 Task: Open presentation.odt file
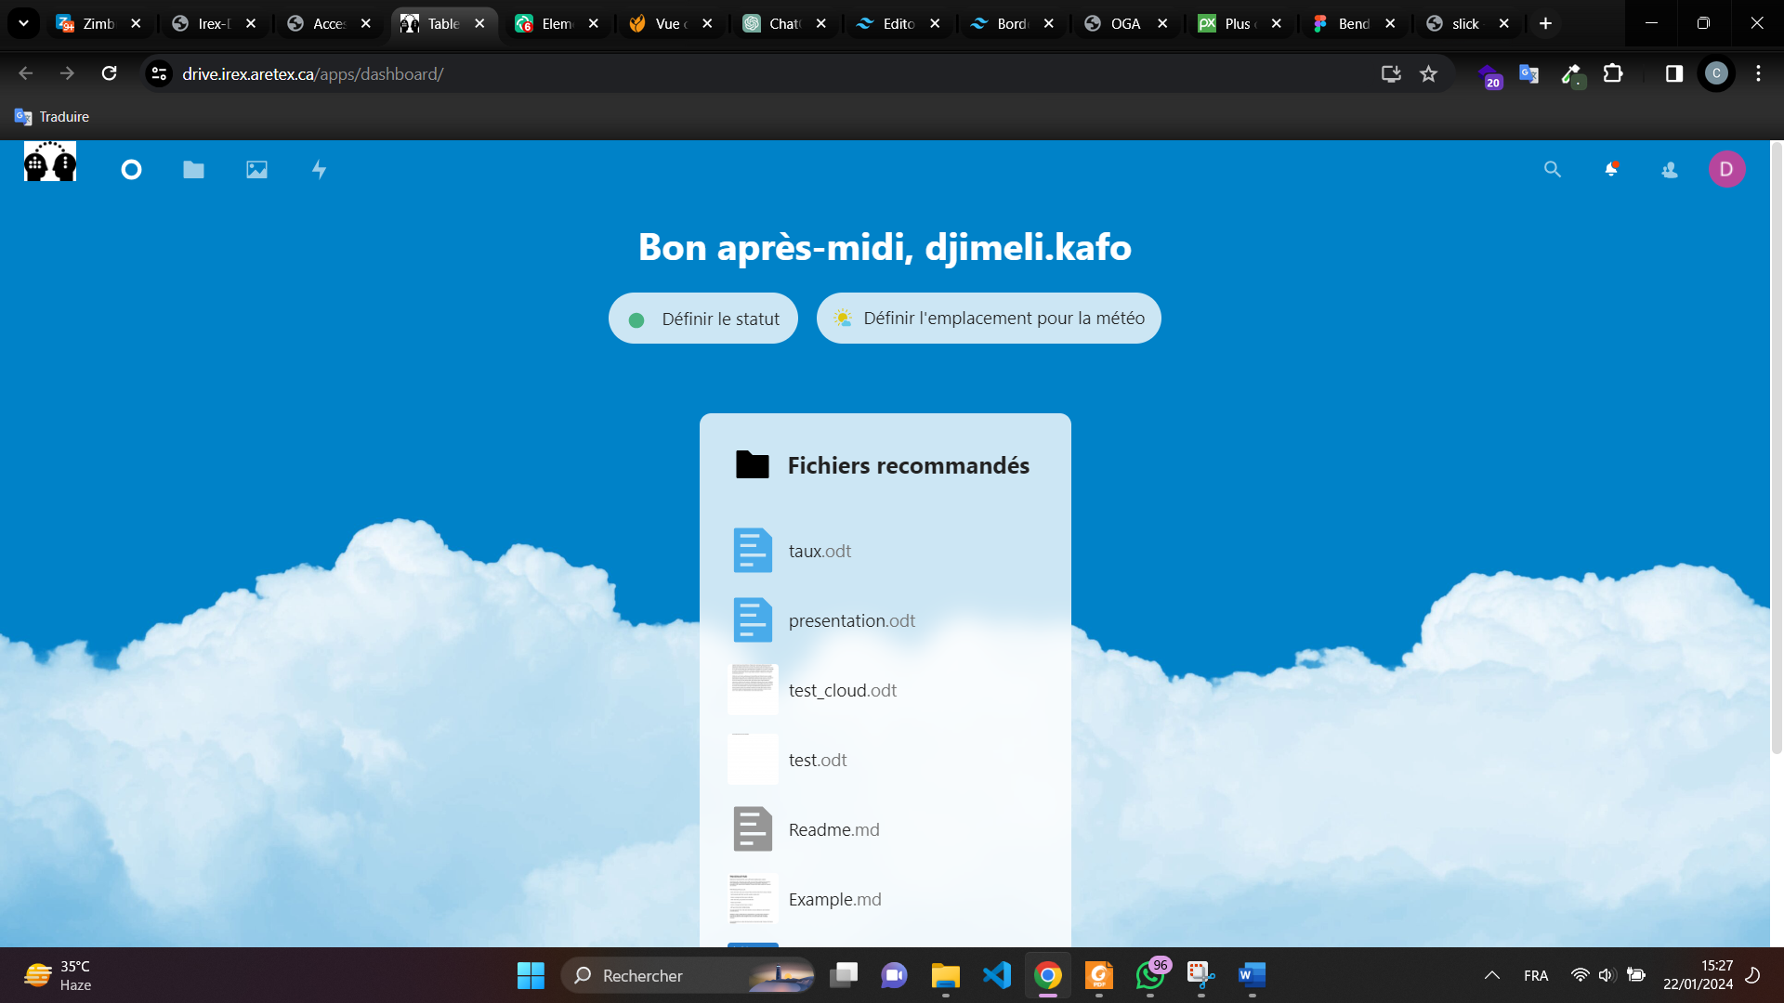coord(885,620)
